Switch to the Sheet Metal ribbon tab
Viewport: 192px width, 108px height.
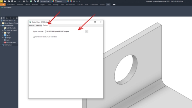click(11, 4)
